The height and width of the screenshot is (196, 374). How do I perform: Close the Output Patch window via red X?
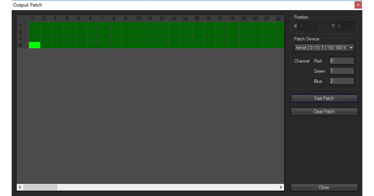[358, 5]
